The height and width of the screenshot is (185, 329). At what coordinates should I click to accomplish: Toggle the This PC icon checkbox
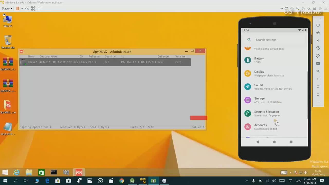pos(4,15)
